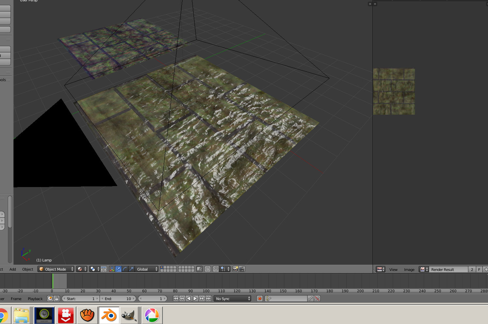Click the translate manipulator arrow icon
This screenshot has width=488, height=324.
(118, 269)
